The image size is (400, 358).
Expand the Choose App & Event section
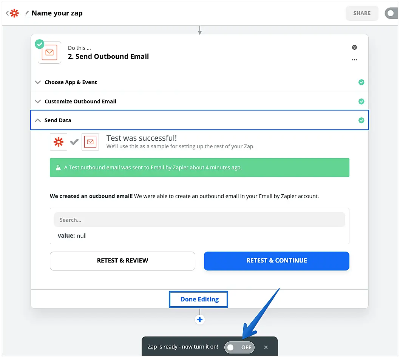pyautogui.click(x=199, y=82)
